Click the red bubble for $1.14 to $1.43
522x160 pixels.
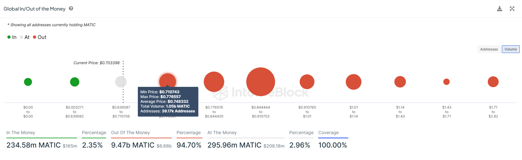click(x=400, y=82)
